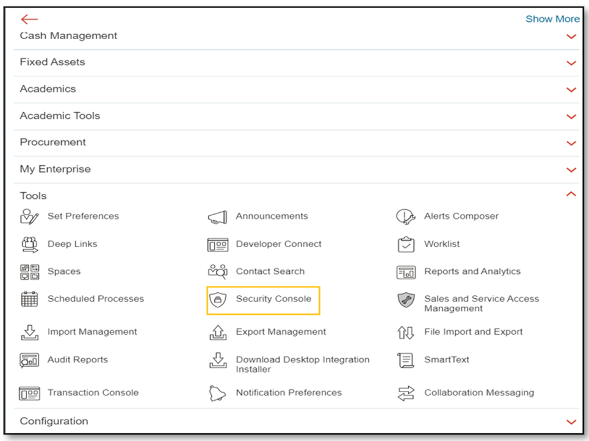Click the Contact Search icon
The image size is (589, 441).
click(x=217, y=271)
